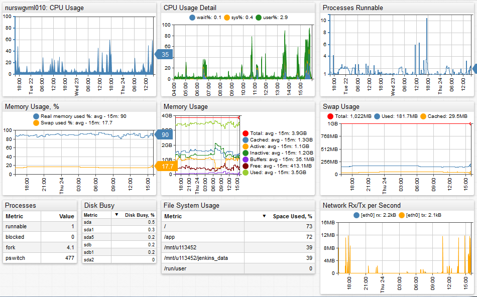Click the light green Used legend swatch
The image size is (477, 297).
click(x=246, y=172)
